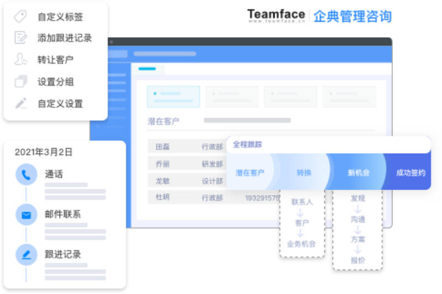The image size is (442, 294).
Task: Click 设计部 department cell
Action: (212, 181)
